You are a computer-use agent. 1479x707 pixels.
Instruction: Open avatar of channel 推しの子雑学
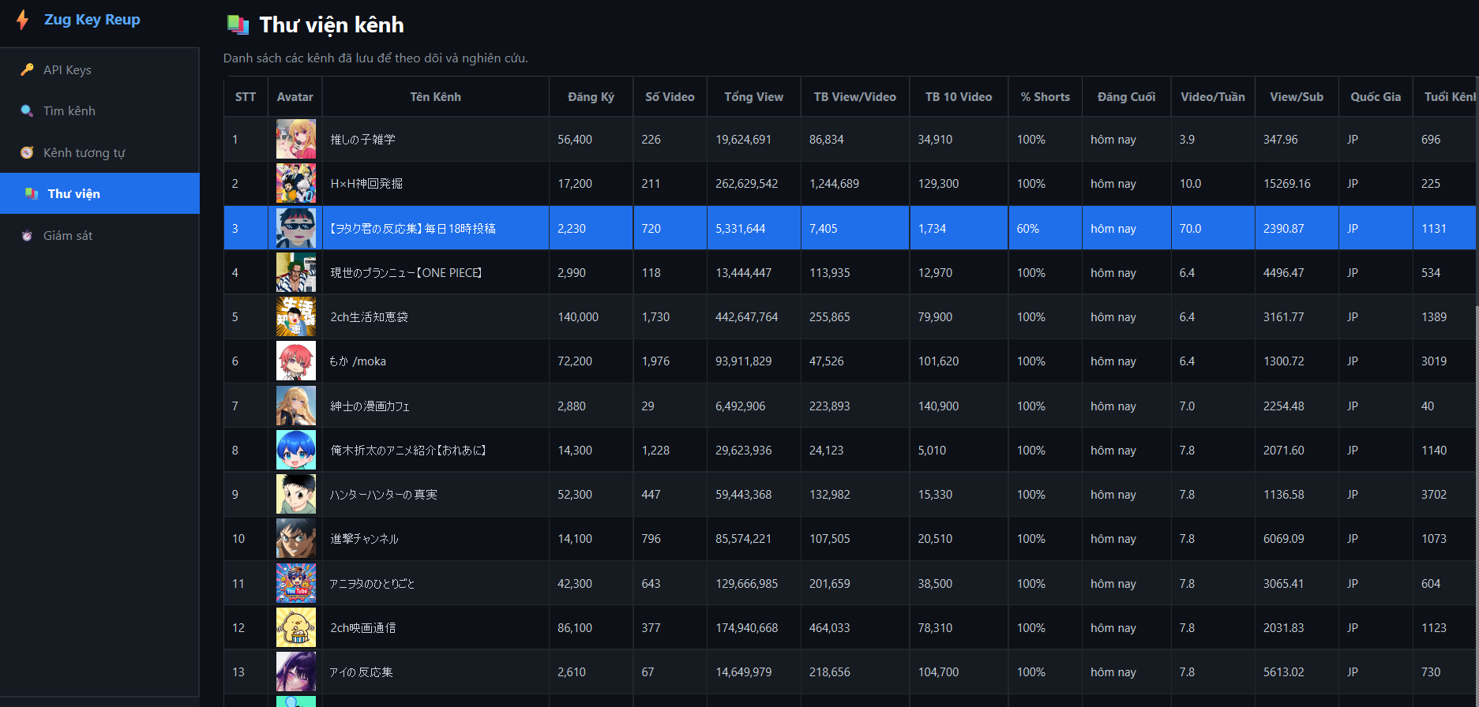point(296,140)
